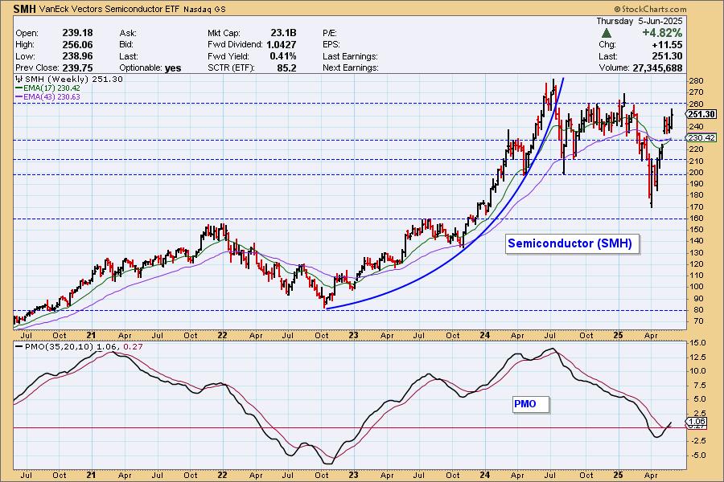Click the 1.06 PMO tag on right axis
Screen dimensions: 724x482
tap(697, 422)
